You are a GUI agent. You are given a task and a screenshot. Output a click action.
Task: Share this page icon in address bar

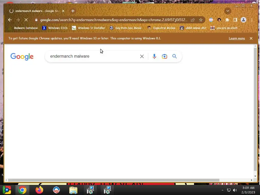point(193,20)
